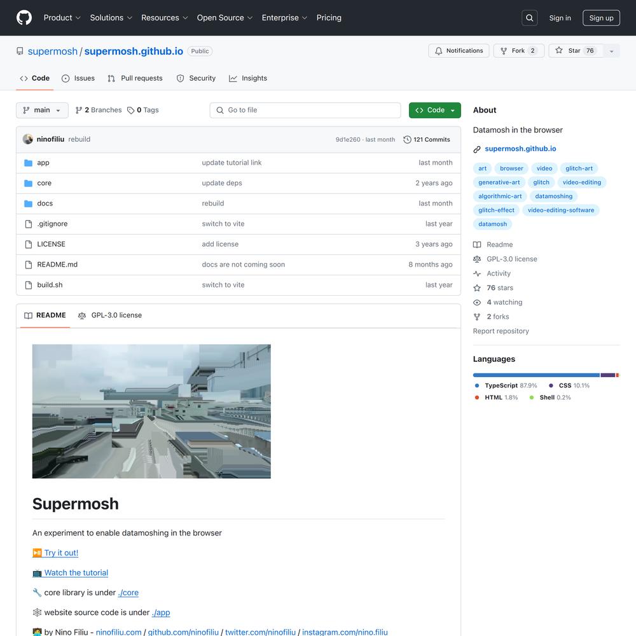Open the ./app link in README
The height and width of the screenshot is (636, 636).
pos(161,612)
